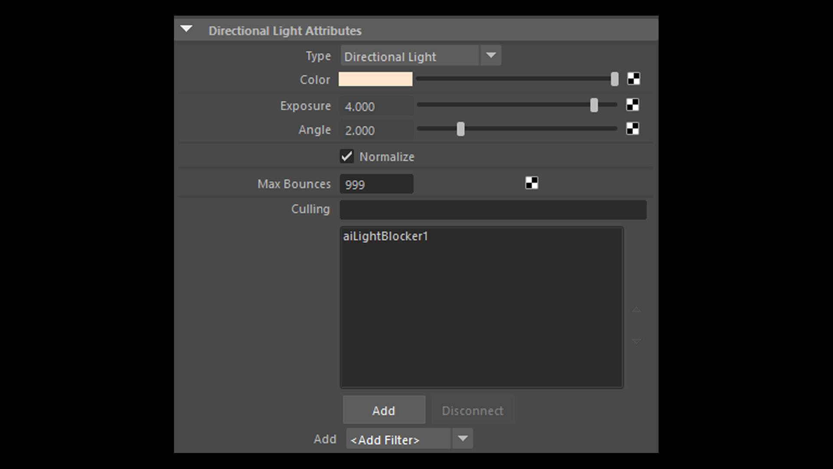Click the Angle slider handle

coord(461,129)
